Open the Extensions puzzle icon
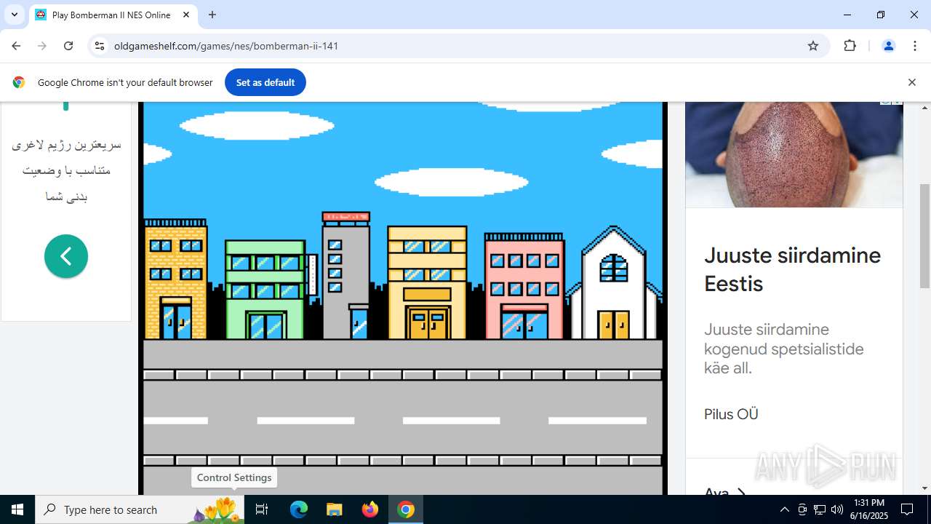Image resolution: width=931 pixels, height=524 pixels. tap(850, 46)
